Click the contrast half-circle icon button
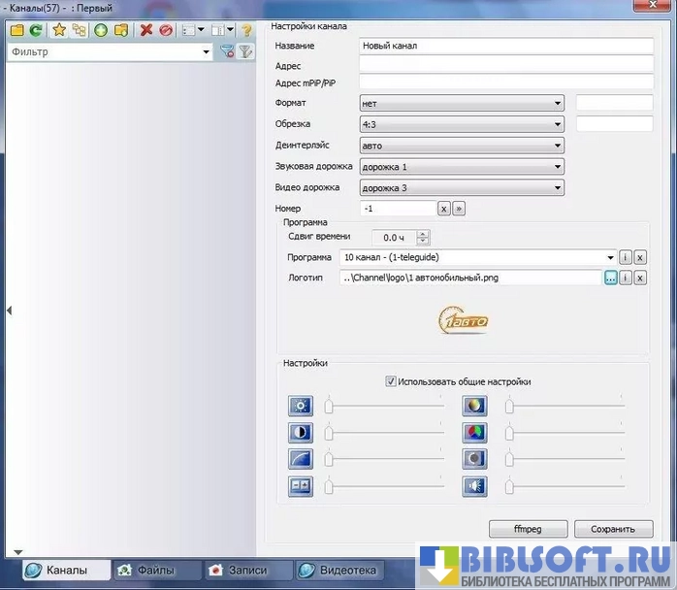The height and width of the screenshot is (590, 677). (x=300, y=433)
